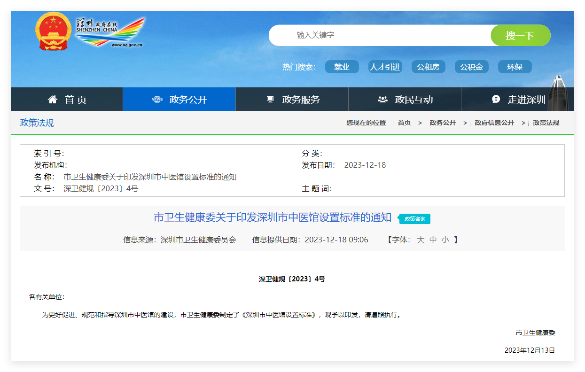The height and width of the screenshot is (372, 585).
Task: Click the 政策咨询 tag badge
Action: 415,219
